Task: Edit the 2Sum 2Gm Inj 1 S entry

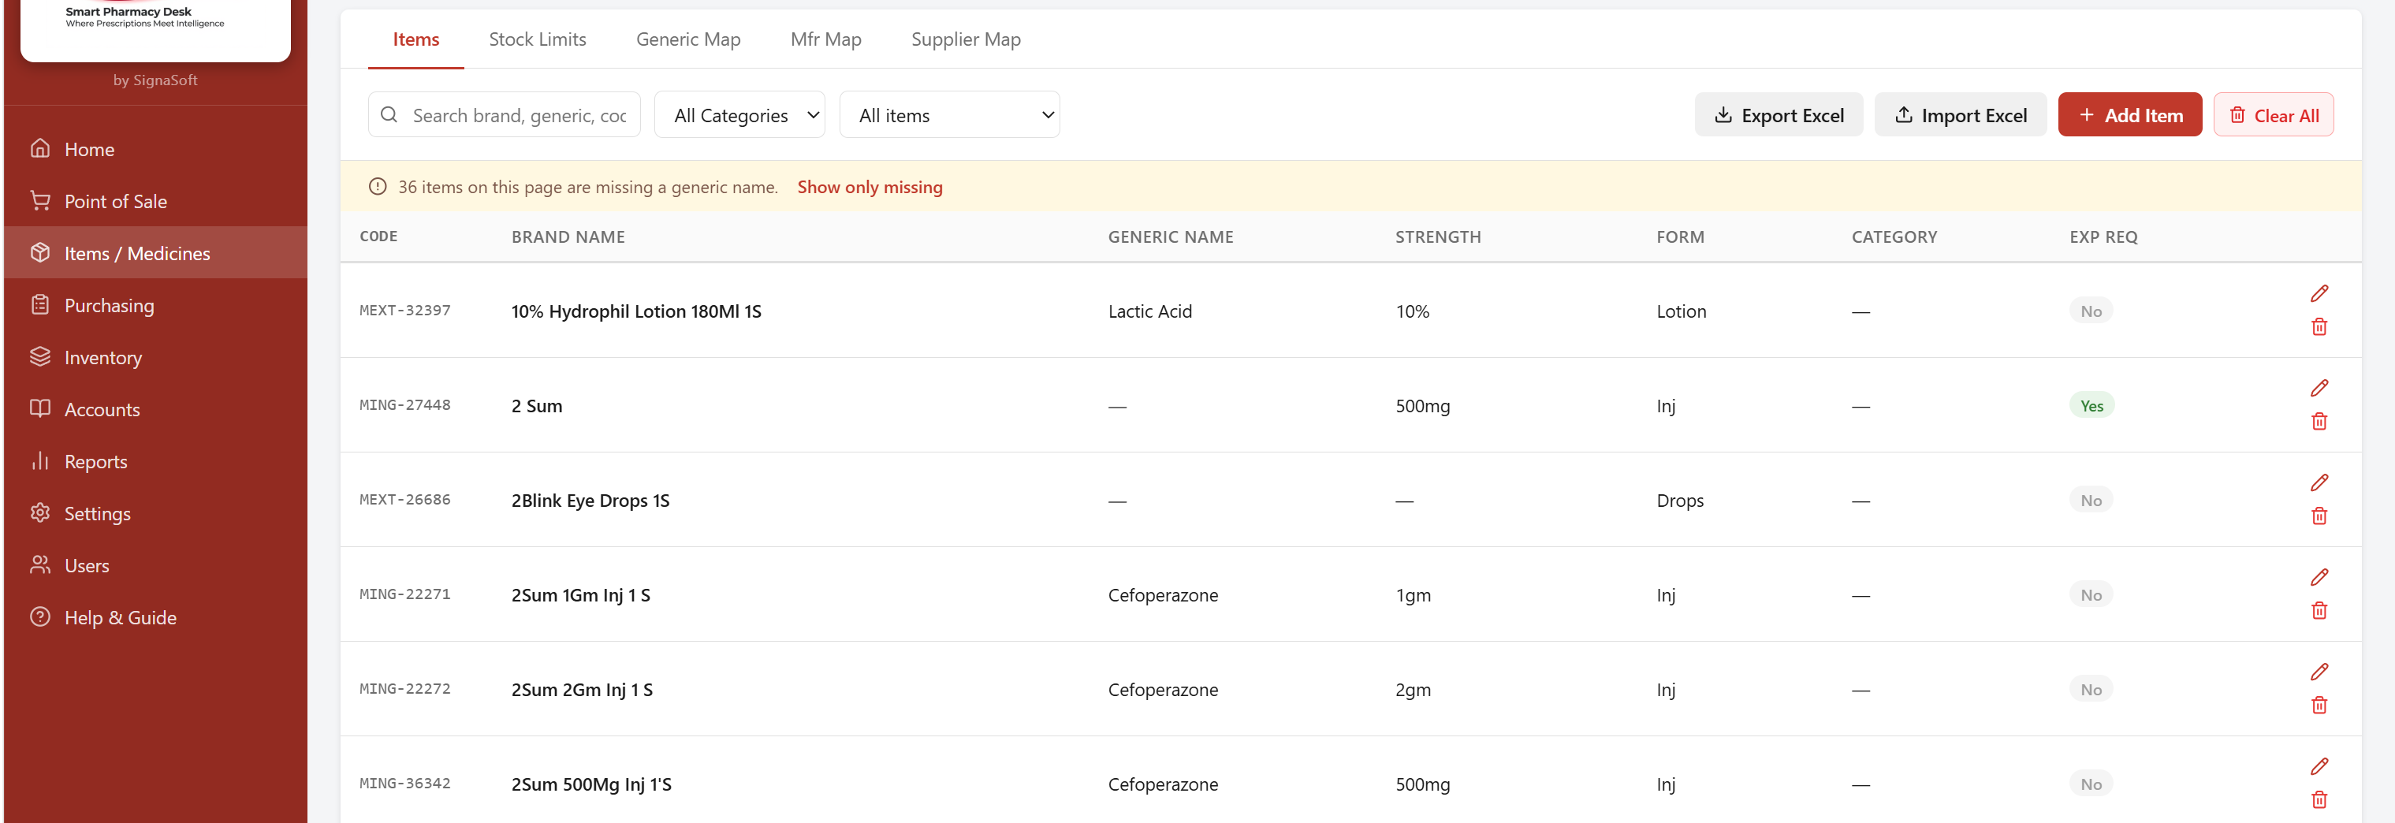Action: (2319, 672)
